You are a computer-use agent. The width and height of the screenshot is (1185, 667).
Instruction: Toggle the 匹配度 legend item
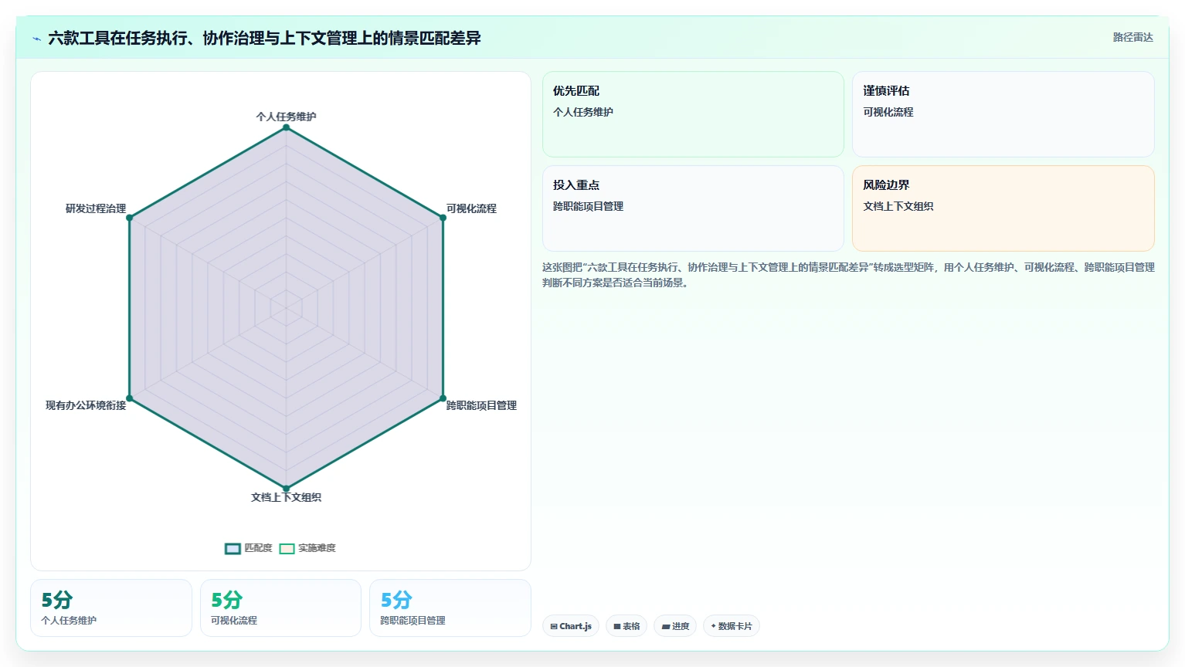click(x=249, y=549)
